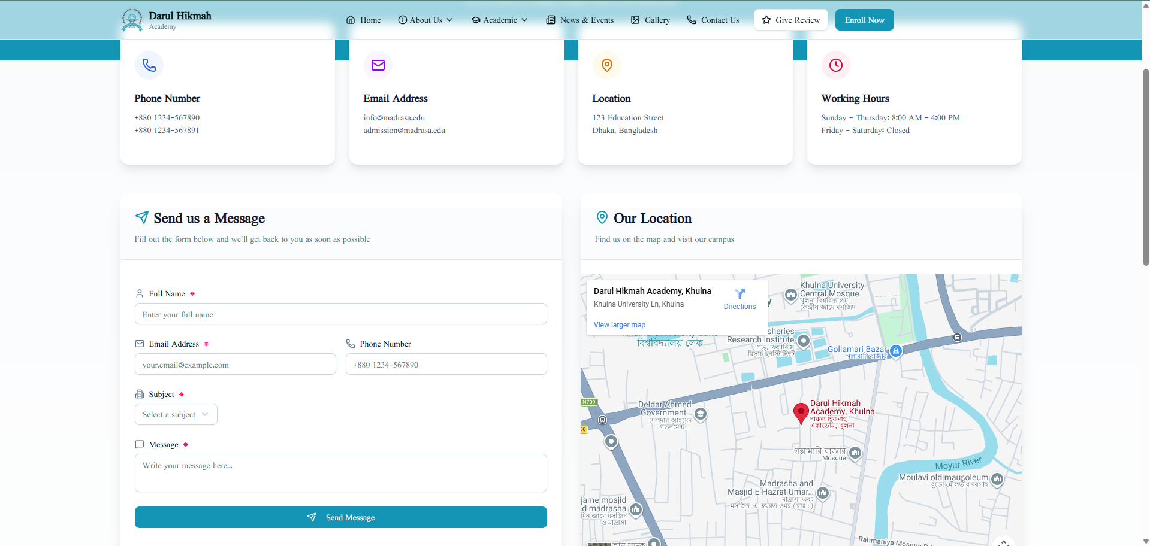
Task: Click the speech bubble icon by Message label
Action: (140, 444)
